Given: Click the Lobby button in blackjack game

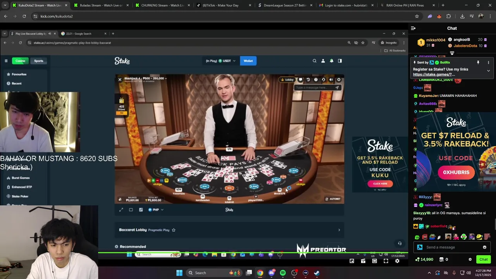Looking at the screenshot, I should tap(288, 80).
